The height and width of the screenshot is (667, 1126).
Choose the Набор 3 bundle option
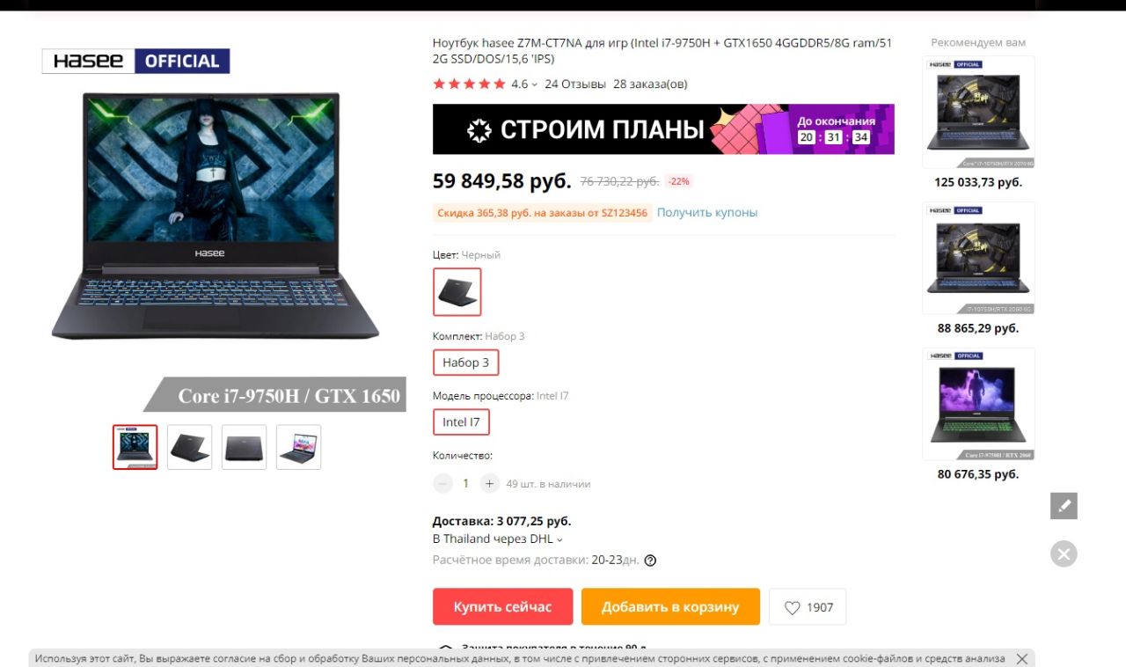466,363
